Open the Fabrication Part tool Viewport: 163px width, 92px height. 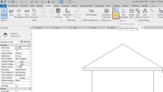[x=67, y=13]
